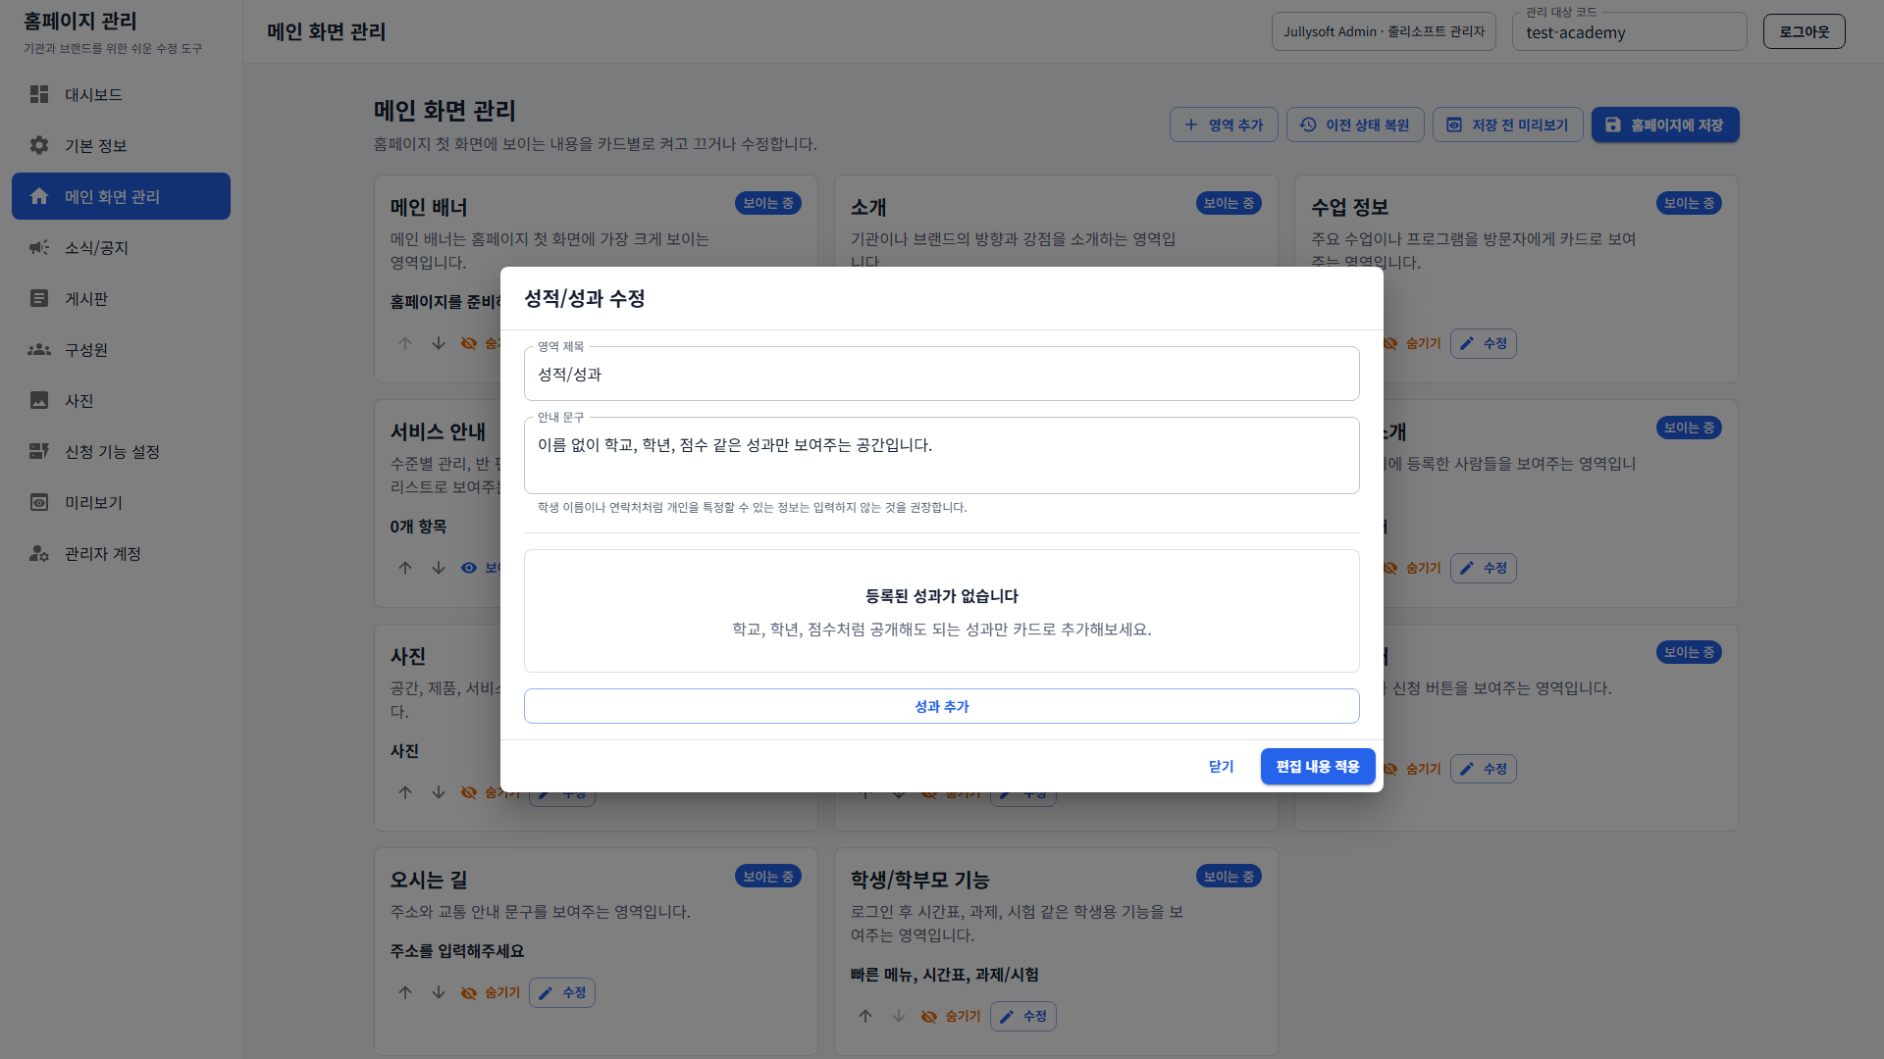1884x1059 pixels.
Task: Click 보이는 중 badge on 소개 card
Action: (1229, 203)
